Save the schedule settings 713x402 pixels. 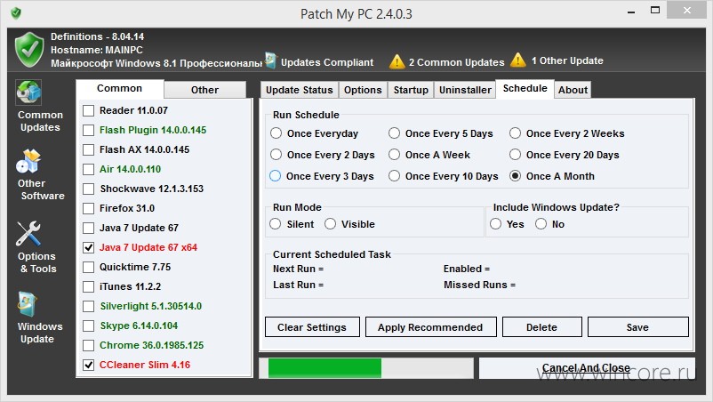637,327
